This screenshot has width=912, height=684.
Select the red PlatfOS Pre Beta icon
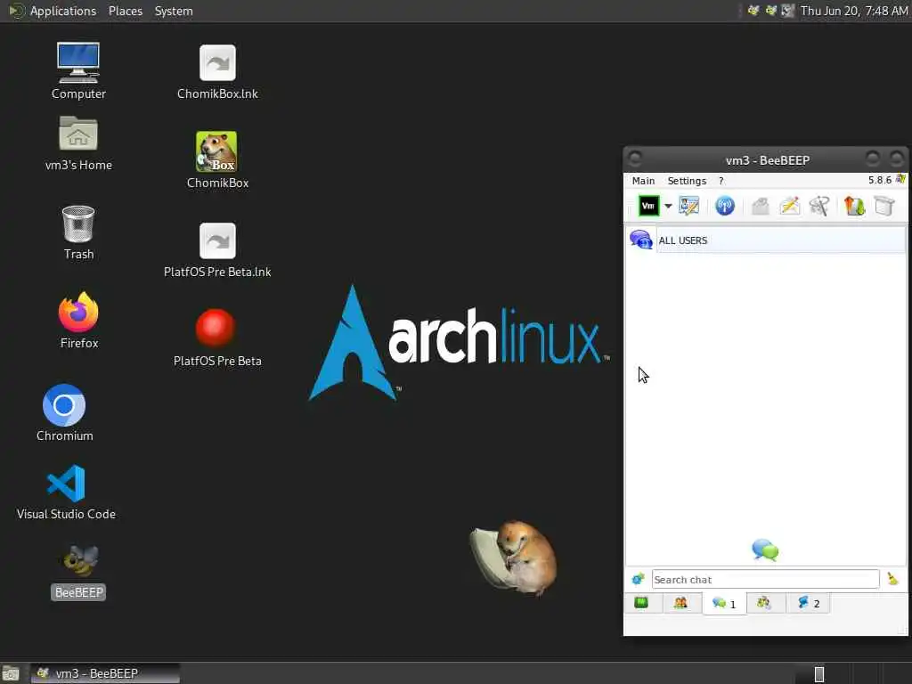click(x=217, y=338)
